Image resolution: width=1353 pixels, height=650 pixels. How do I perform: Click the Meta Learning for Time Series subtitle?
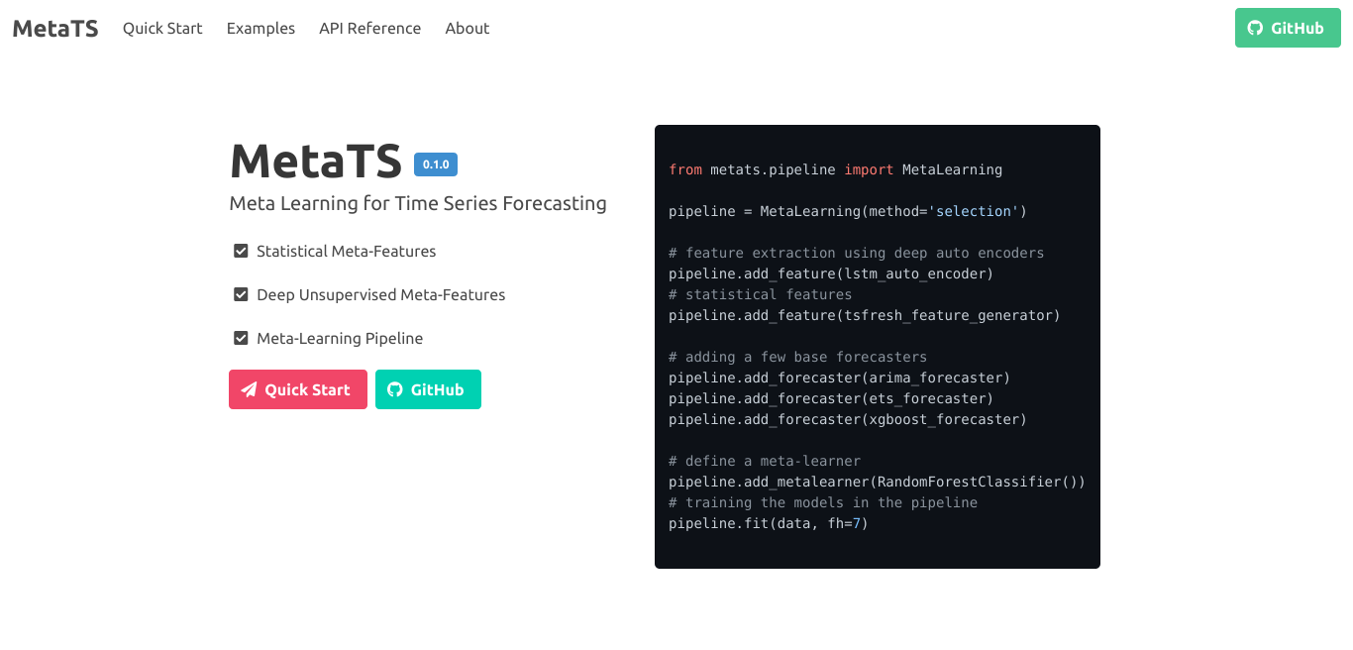tap(418, 203)
